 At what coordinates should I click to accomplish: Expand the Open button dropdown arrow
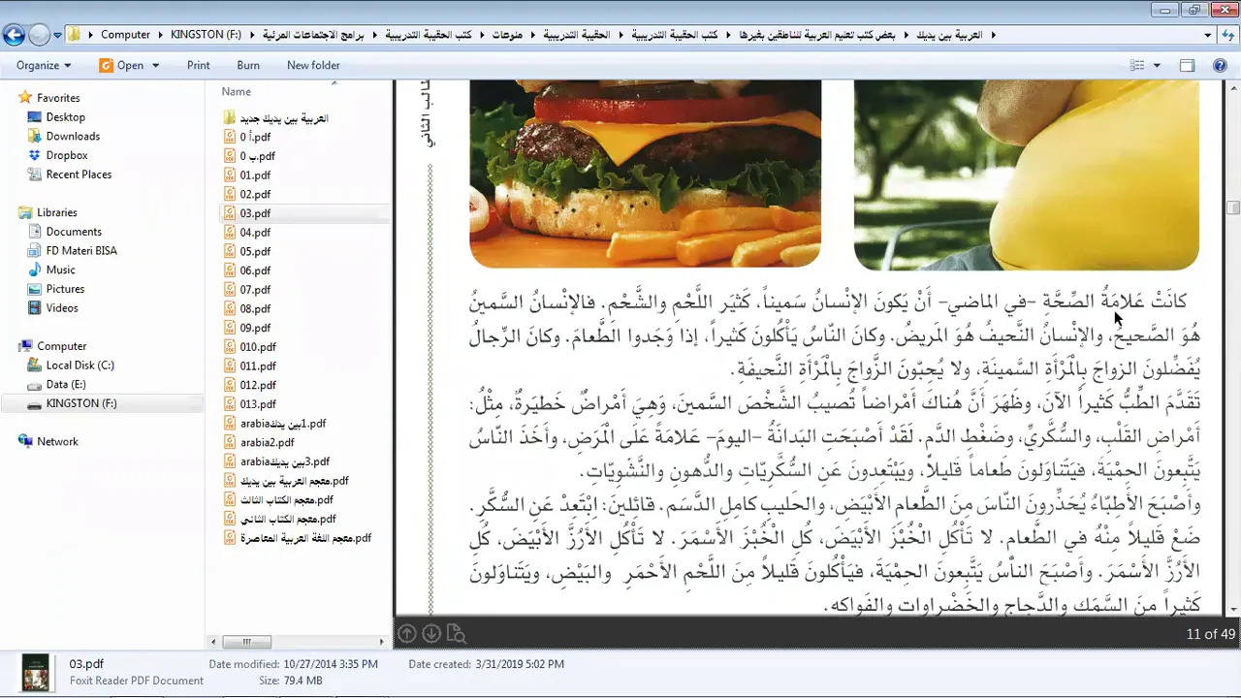[154, 66]
